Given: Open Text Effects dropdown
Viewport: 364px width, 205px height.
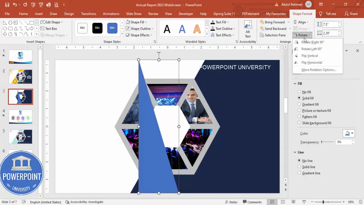Looking at the screenshot, I should 222,35.
